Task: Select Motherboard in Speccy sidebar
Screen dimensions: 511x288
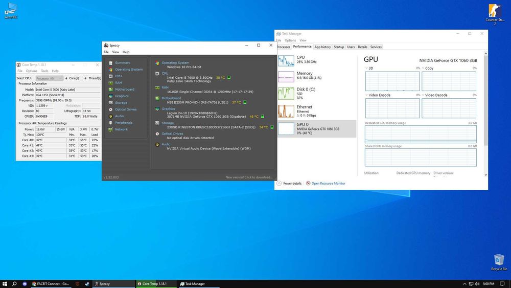Action: click(x=125, y=89)
